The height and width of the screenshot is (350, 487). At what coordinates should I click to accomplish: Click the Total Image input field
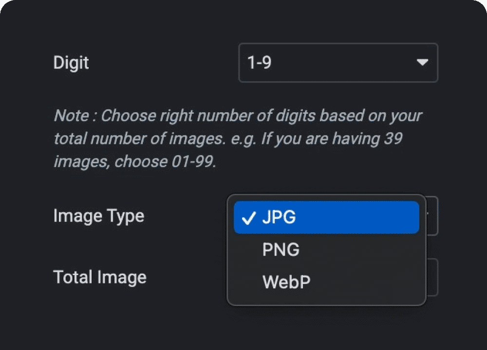click(x=432, y=278)
